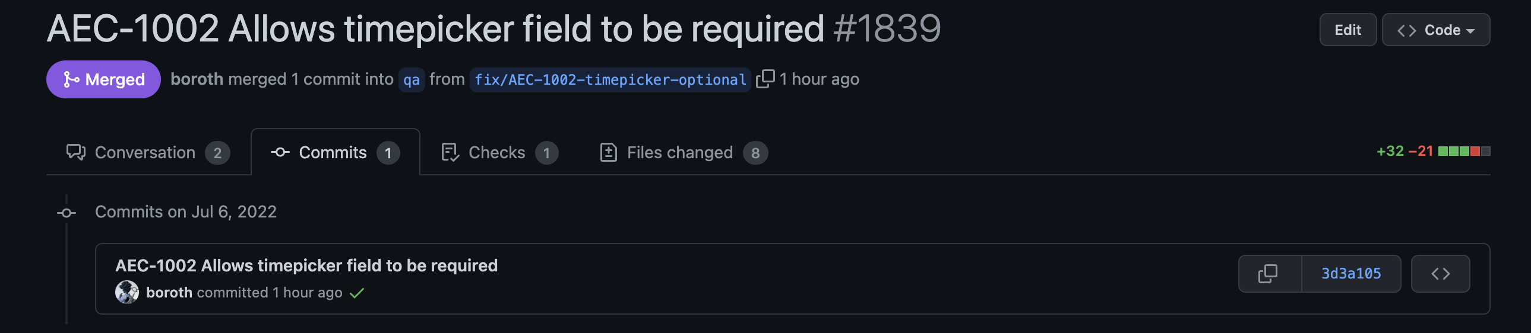
Task: Click the green check status icon
Action: pyautogui.click(x=356, y=293)
